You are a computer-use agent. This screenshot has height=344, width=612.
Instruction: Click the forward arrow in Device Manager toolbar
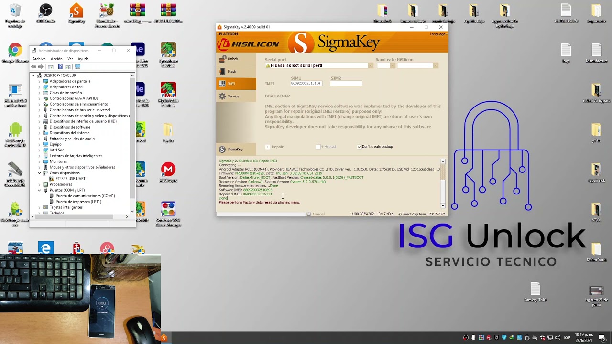click(x=41, y=67)
